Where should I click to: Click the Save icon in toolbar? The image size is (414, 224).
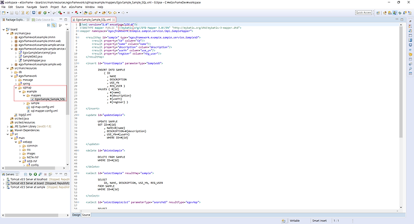point(11,13)
